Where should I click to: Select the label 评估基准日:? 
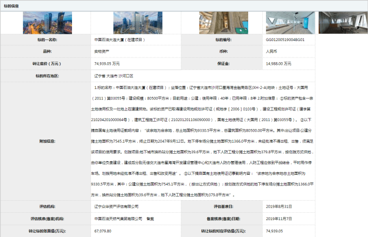223,206
